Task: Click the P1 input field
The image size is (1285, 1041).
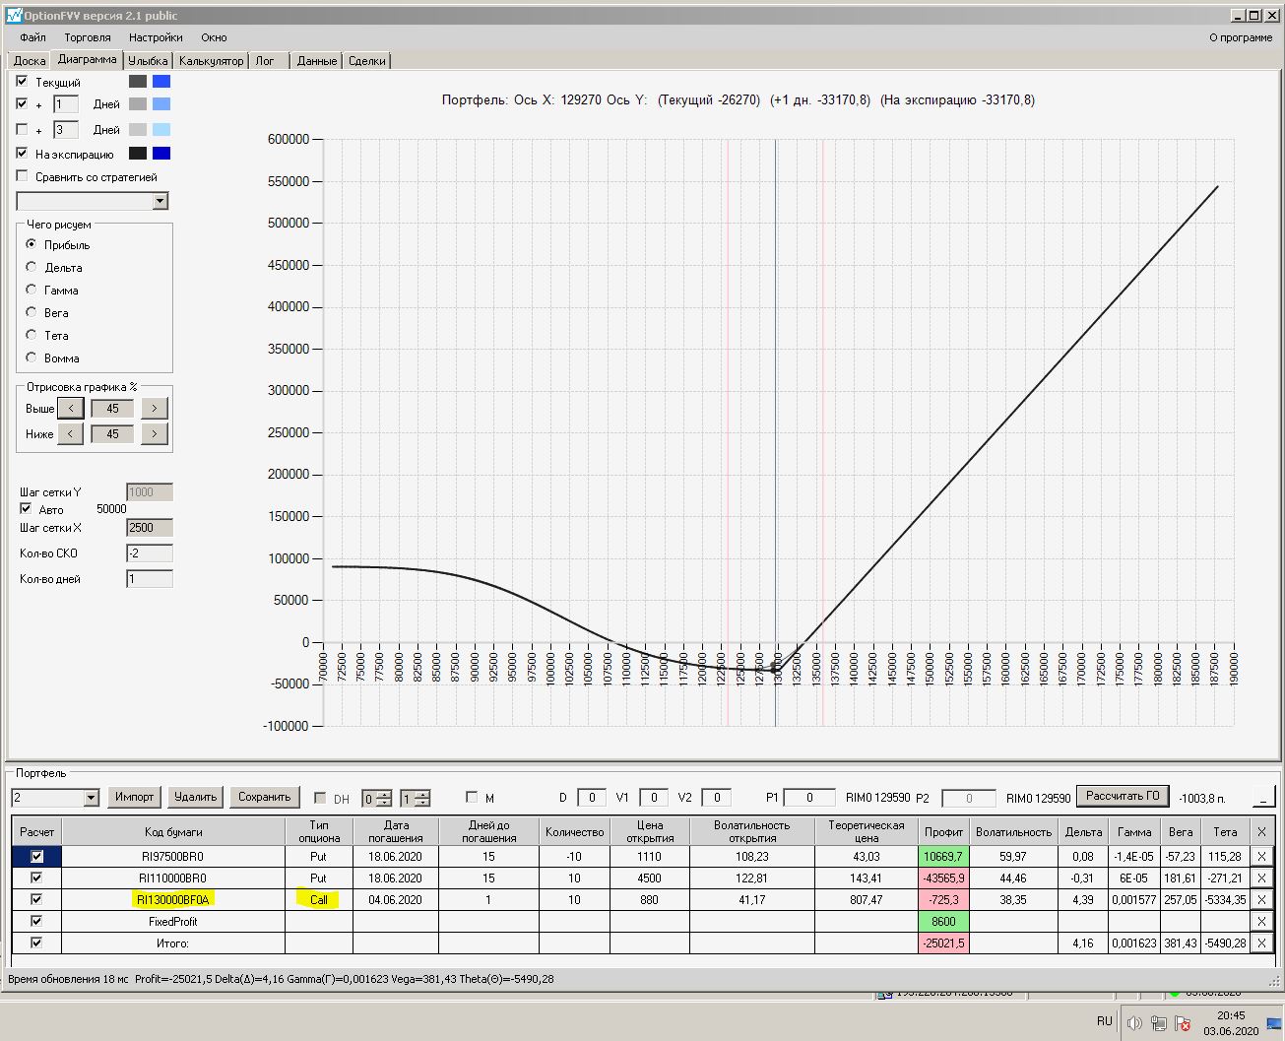Action: pos(809,798)
